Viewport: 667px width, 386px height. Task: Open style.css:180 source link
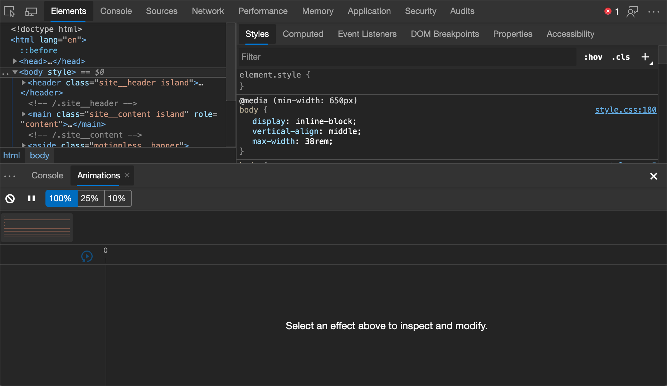pos(625,110)
